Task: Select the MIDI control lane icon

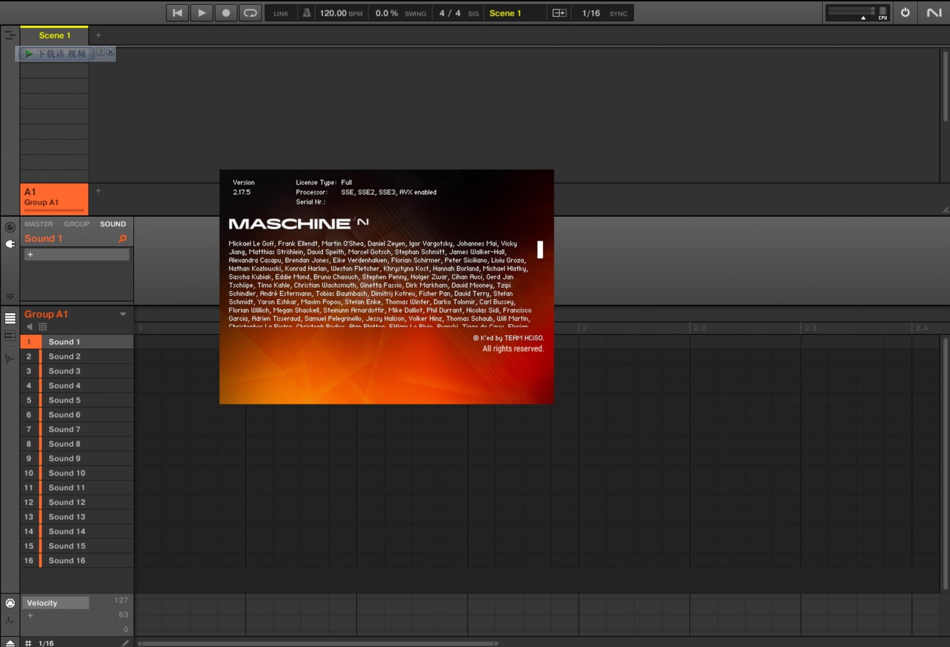Action: click(10, 603)
